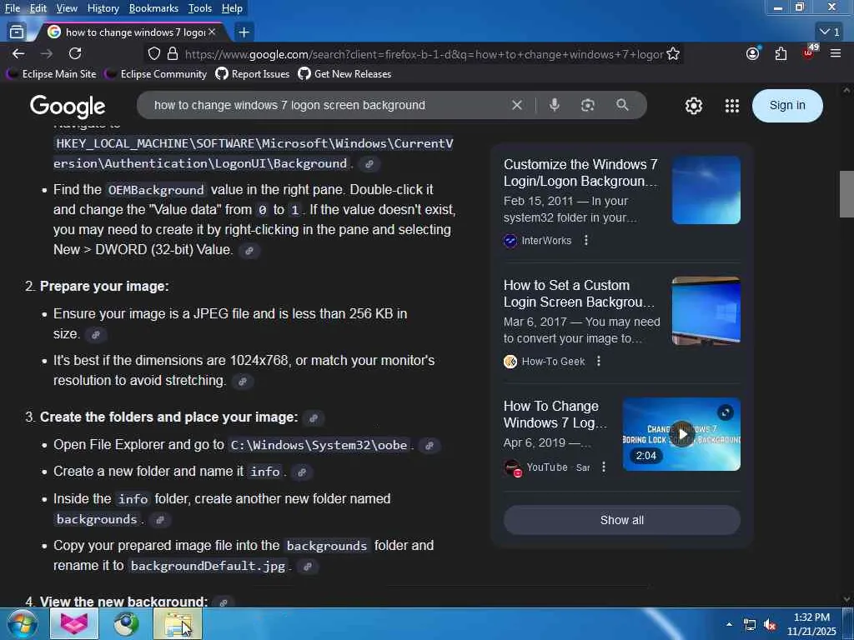Open Eclipse Main Site bookmark
This screenshot has width=854, height=640.
(51, 73)
